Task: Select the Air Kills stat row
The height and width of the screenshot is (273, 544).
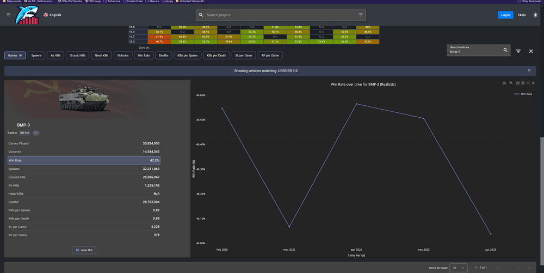Action: point(84,186)
